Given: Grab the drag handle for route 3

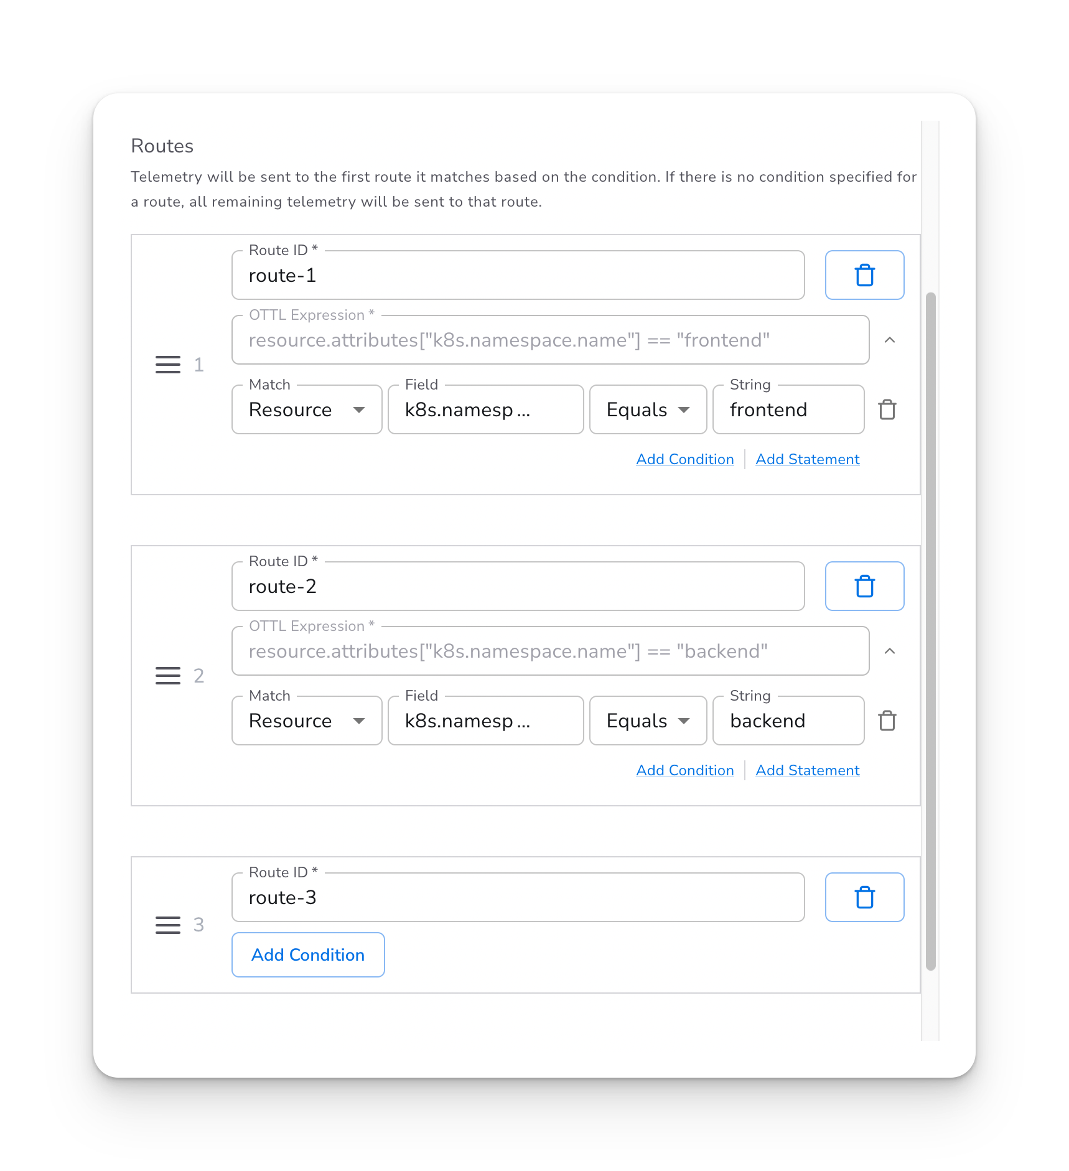Looking at the screenshot, I should pyautogui.click(x=167, y=925).
